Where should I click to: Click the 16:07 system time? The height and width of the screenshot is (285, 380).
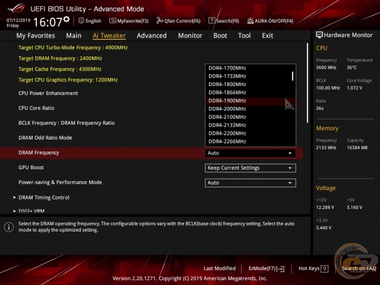pos(47,22)
